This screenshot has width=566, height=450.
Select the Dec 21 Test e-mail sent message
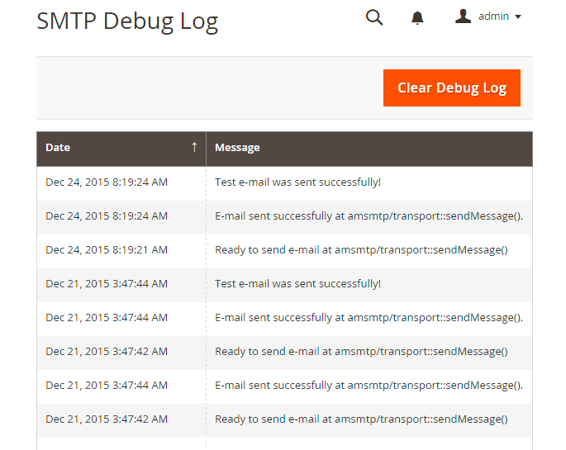pyautogui.click(x=297, y=283)
